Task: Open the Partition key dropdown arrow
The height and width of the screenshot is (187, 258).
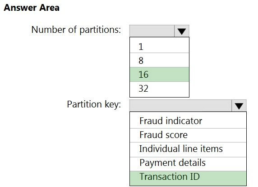Action: tap(239, 106)
